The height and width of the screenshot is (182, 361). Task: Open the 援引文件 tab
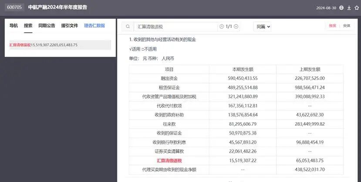click(x=70, y=26)
